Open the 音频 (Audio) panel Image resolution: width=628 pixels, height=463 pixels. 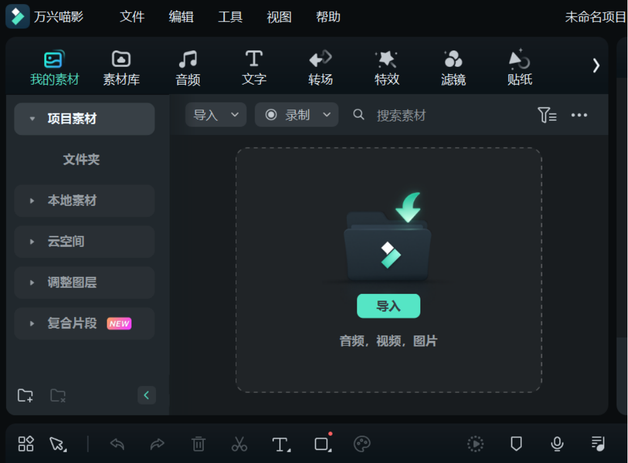point(188,65)
